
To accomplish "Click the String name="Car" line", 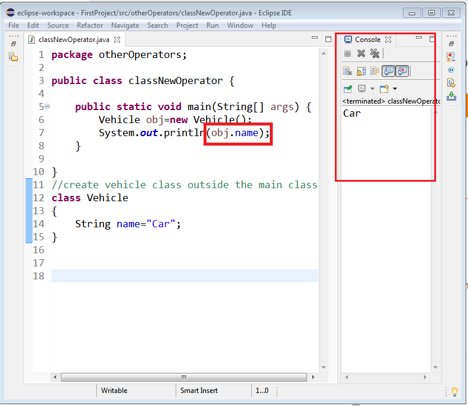I will tap(128, 224).
